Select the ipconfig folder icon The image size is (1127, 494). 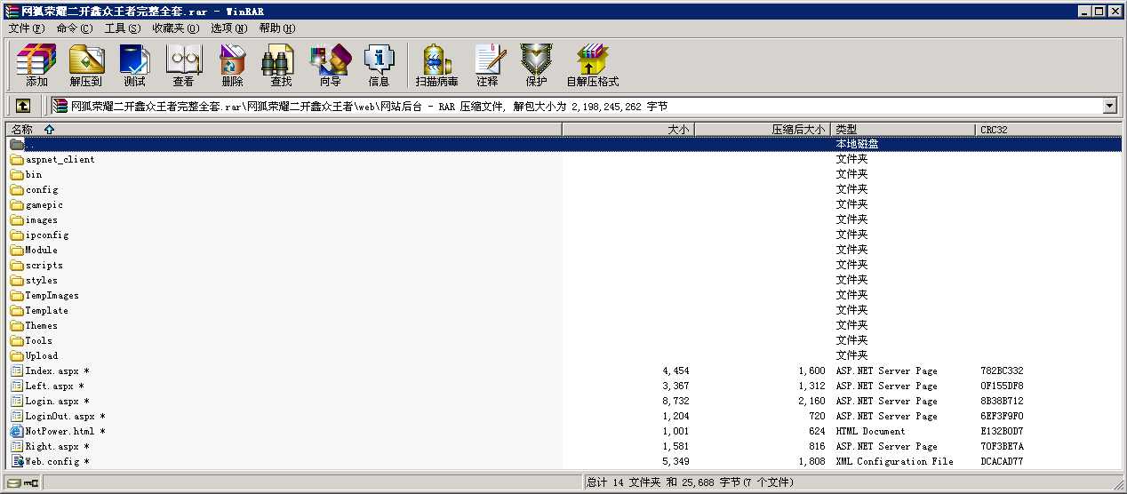(x=17, y=235)
